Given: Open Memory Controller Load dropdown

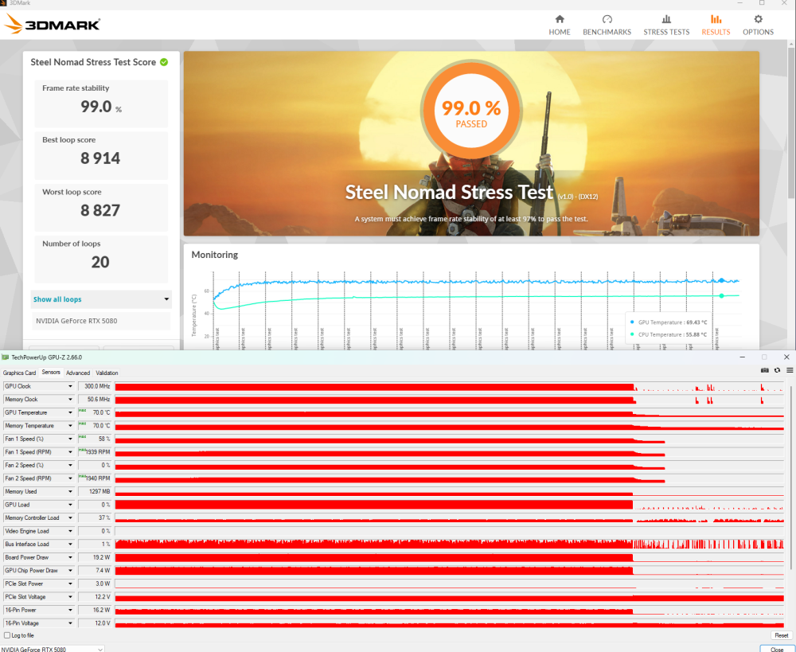Looking at the screenshot, I should pos(70,518).
